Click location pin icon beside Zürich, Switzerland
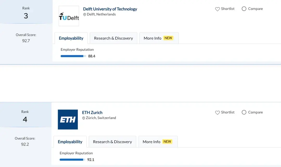 (84, 118)
